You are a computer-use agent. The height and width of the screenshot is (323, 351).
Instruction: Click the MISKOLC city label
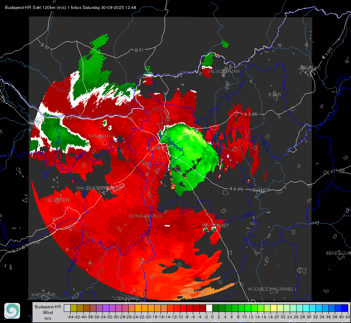pos(311,67)
